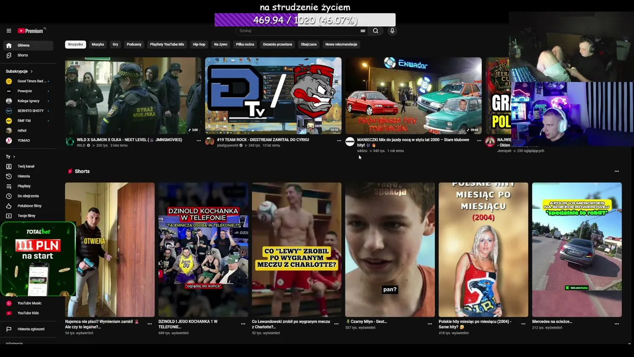This screenshot has height=357, width=634.
Task: Open Historia zgłoszeń flag entry
Action: tap(27, 329)
